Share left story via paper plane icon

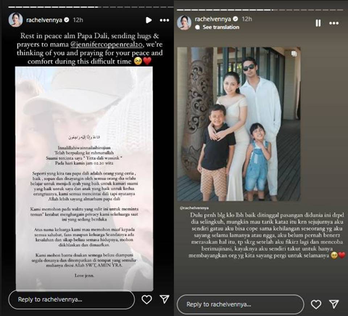point(165,299)
